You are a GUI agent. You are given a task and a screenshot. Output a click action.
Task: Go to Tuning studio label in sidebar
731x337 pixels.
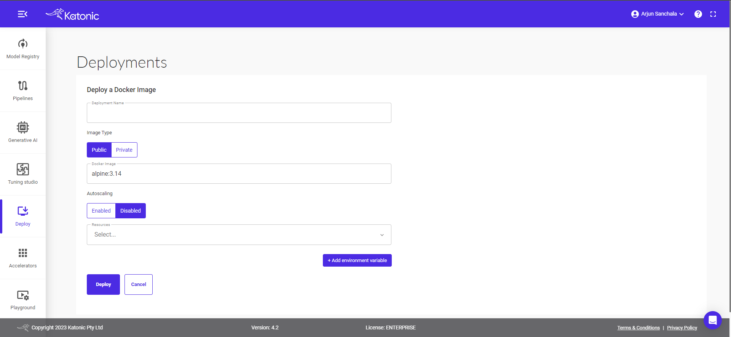[23, 182]
